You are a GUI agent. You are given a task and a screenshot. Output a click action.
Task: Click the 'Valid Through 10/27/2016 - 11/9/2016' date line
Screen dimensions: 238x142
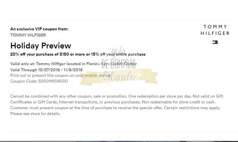click(42, 70)
